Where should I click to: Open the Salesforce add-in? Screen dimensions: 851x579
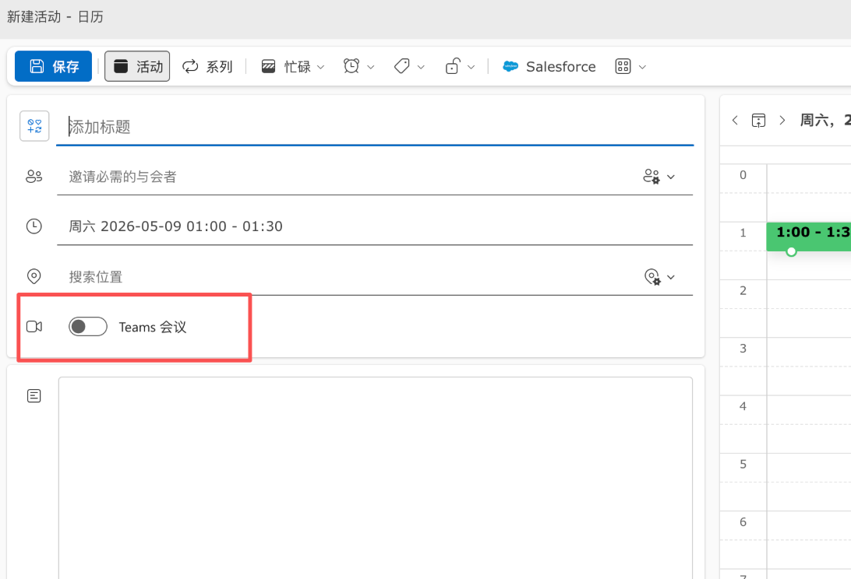[549, 66]
